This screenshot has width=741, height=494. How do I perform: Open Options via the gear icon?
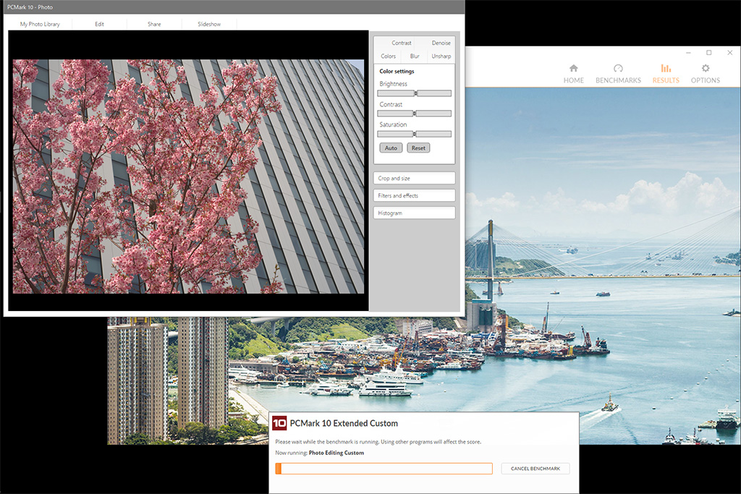[x=706, y=68]
